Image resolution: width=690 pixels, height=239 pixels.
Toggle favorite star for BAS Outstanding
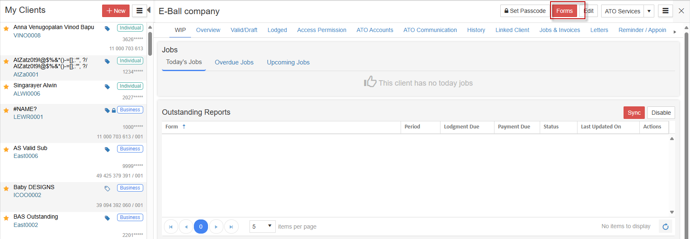pyautogui.click(x=6, y=218)
